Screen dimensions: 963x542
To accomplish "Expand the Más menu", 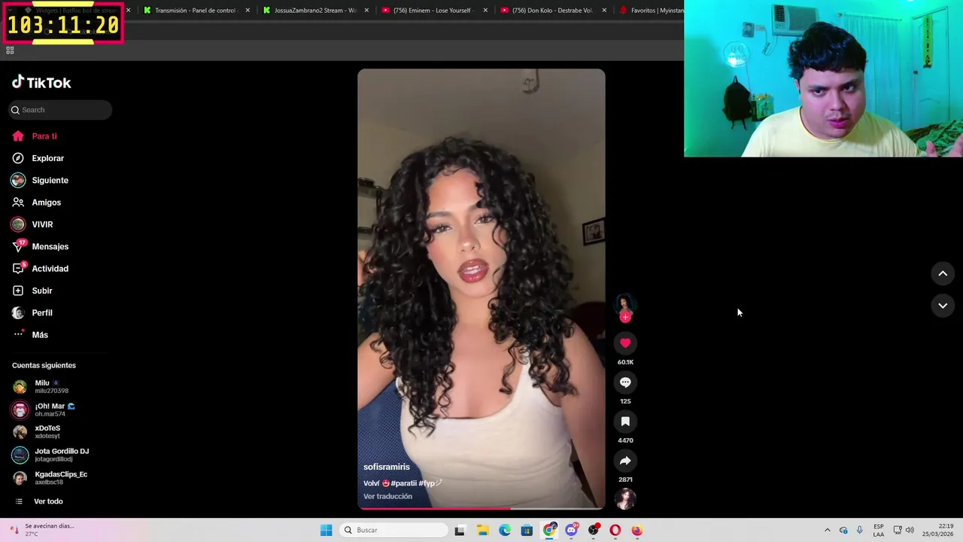I will pyautogui.click(x=30, y=335).
